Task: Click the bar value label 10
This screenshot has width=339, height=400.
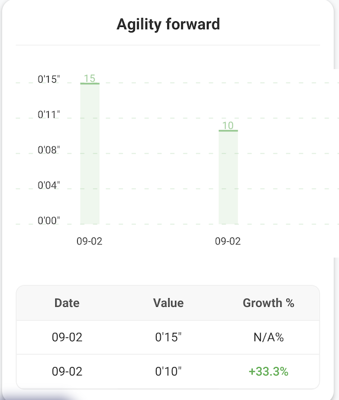Action: [x=228, y=125]
